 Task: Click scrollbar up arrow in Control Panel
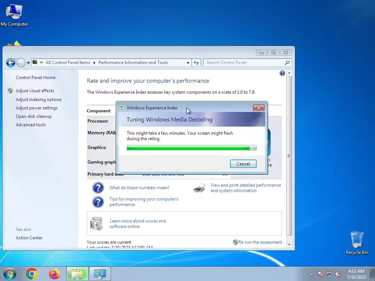pos(289,73)
